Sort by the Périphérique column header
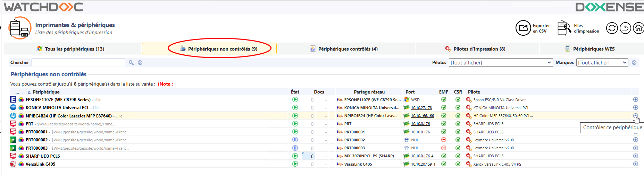The image size is (644, 176). coord(46,92)
